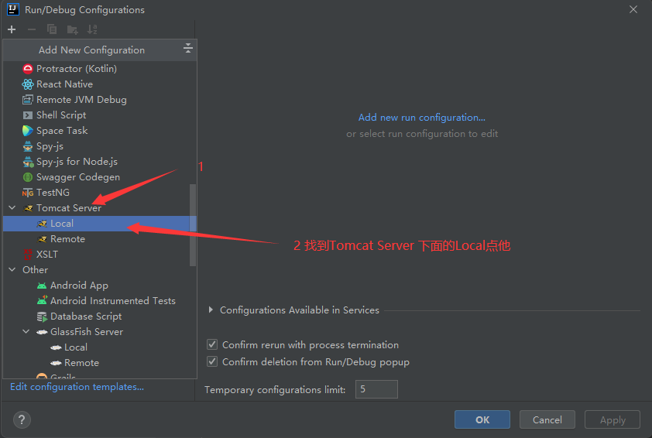The height and width of the screenshot is (438, 652).
Task: Choose Remote JVM Debug from the list
Action: click(100, 100)
